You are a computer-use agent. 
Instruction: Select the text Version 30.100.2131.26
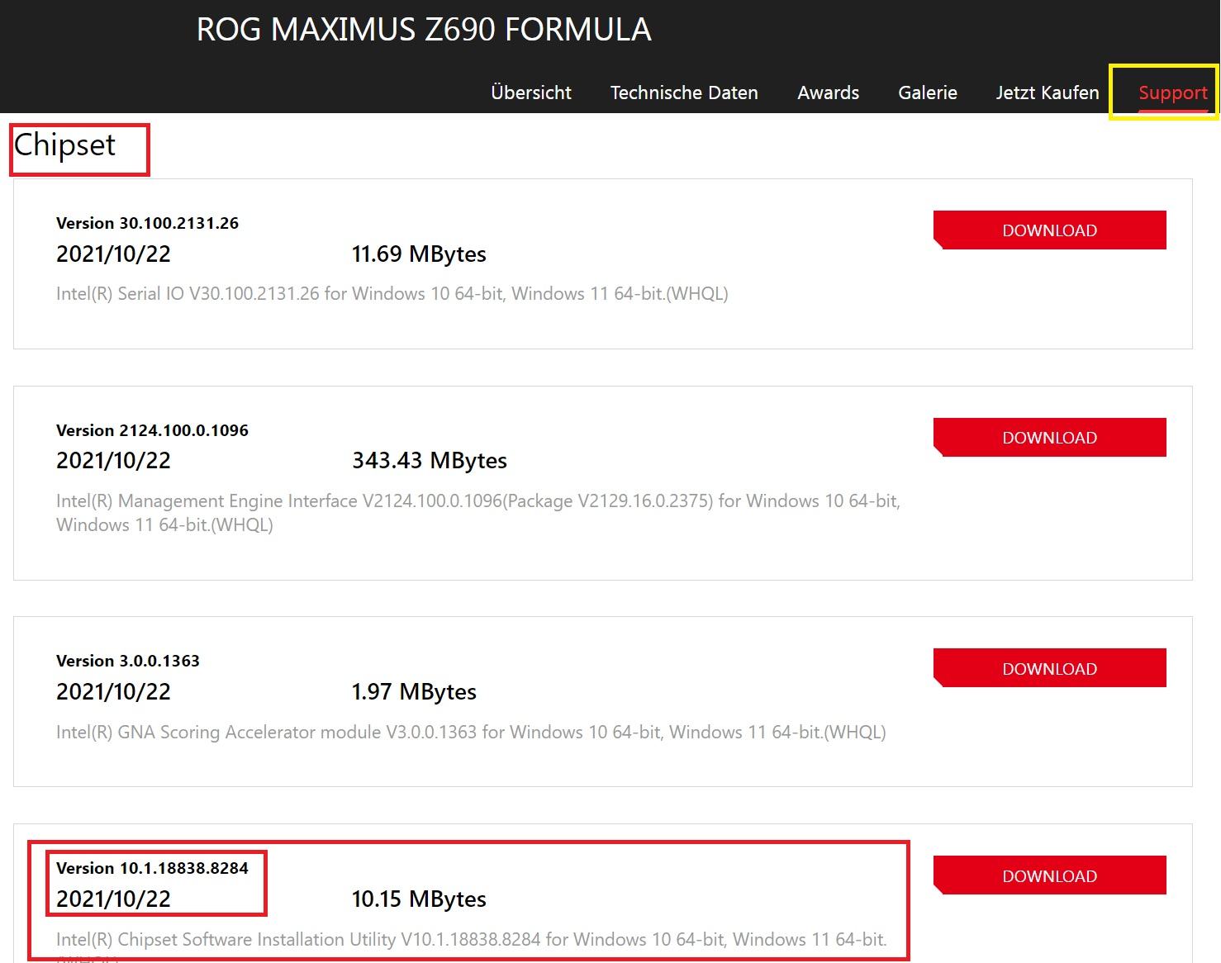(147, 223)
